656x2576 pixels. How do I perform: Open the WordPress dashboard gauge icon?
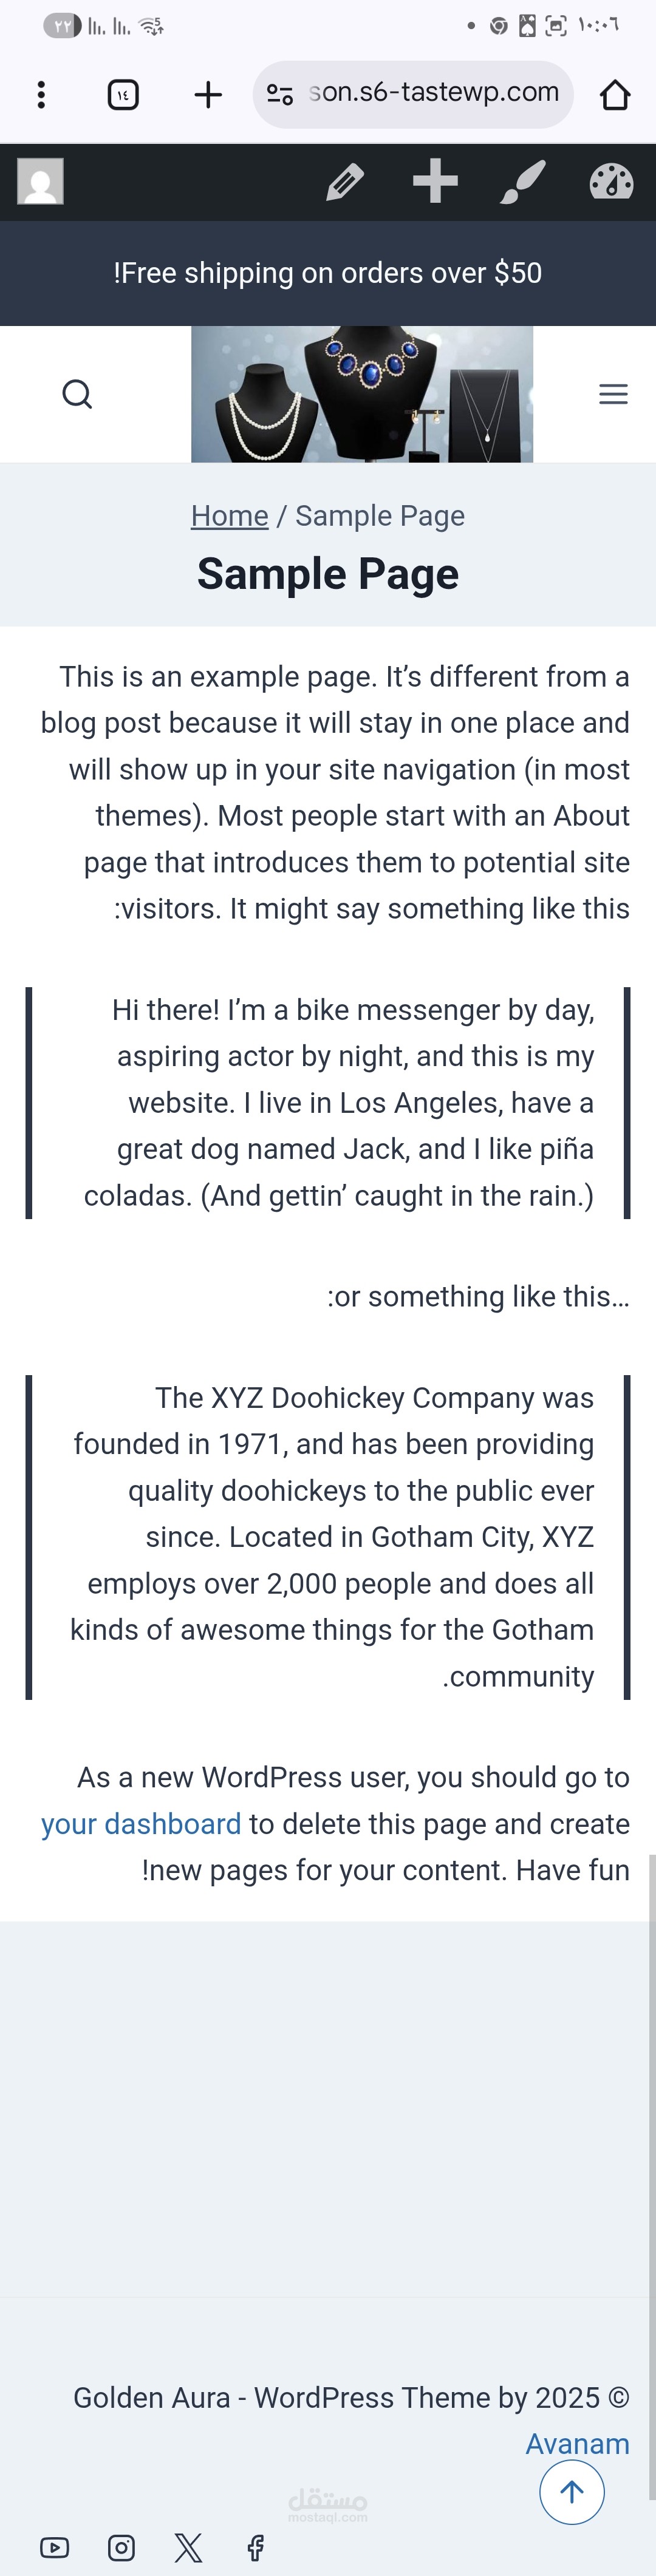click(611, 182)
